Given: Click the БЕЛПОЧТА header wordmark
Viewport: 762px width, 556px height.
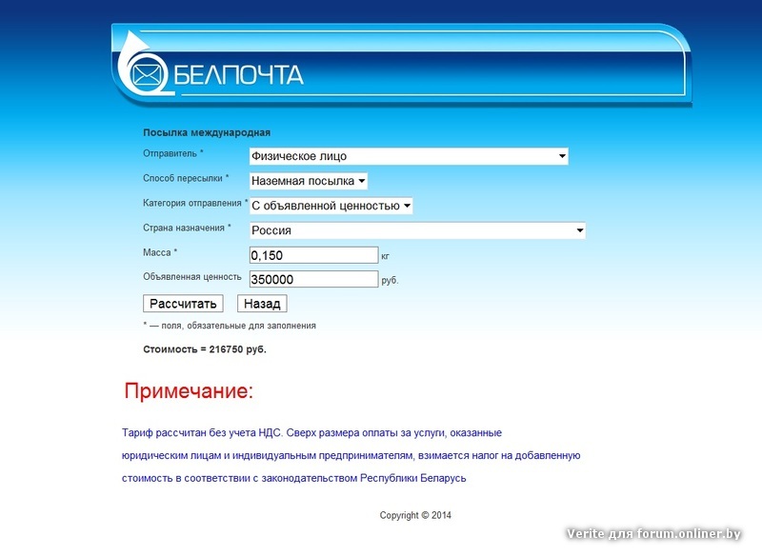Looking at the screenshot, I should point(239,75).
